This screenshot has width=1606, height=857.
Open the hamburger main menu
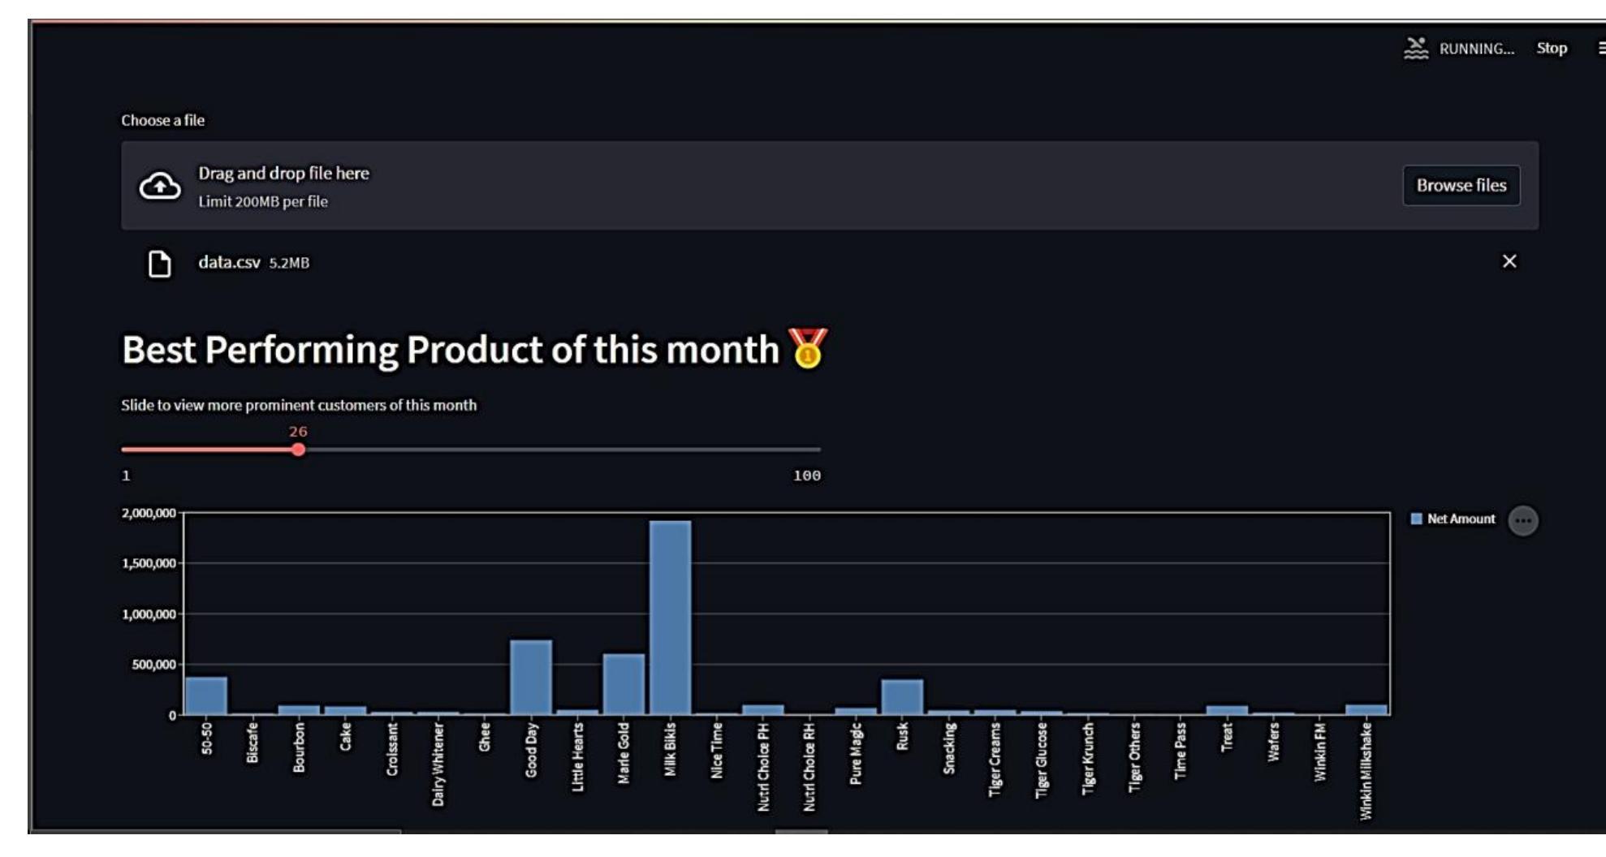tap(1601, 49)
